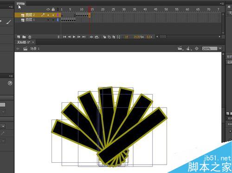Click the 场景 1 scene label
Image resolution: width=232 pixels, height=173 pixels.
coord(35,49)
